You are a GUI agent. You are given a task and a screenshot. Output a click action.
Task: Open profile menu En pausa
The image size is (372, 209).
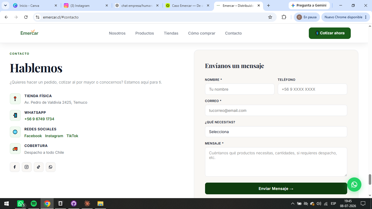(306, 17)
